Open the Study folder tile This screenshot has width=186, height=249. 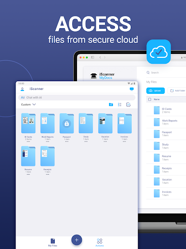(x=86, y=123)
